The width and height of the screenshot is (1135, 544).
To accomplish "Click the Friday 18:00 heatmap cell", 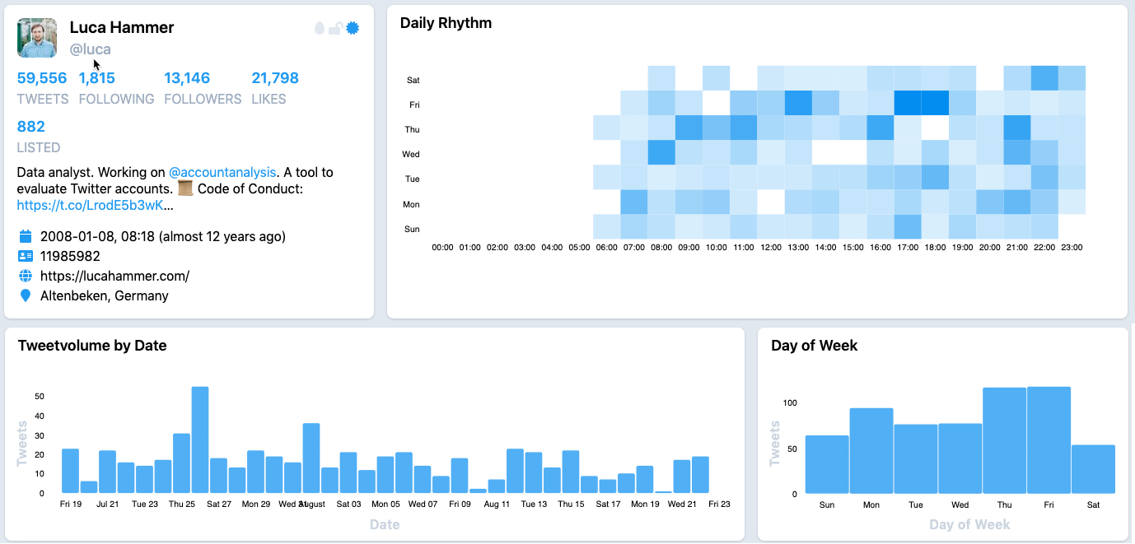I will 935,103.
